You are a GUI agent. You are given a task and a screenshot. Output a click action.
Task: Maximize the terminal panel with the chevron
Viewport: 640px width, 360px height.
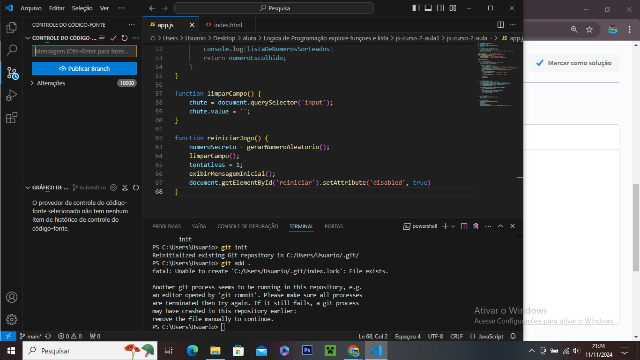point(500,226)
